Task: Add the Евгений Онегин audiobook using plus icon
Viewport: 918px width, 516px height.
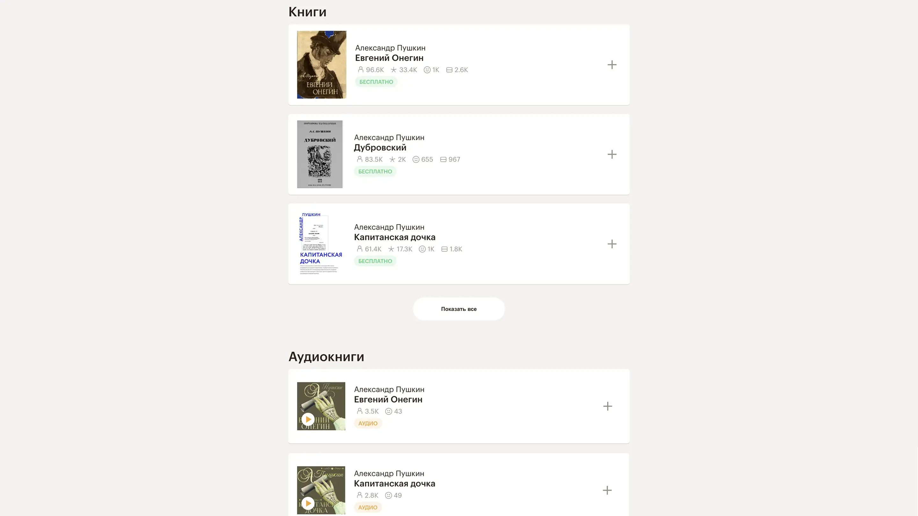Action: pos(607,406)
